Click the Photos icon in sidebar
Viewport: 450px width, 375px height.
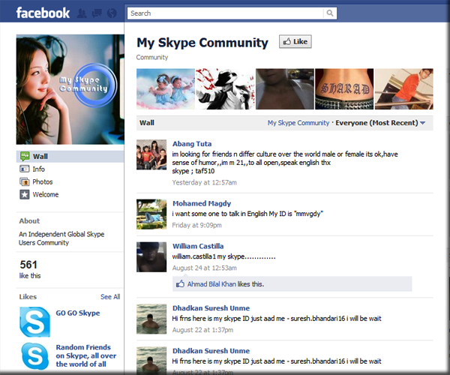tap(25, 181)
